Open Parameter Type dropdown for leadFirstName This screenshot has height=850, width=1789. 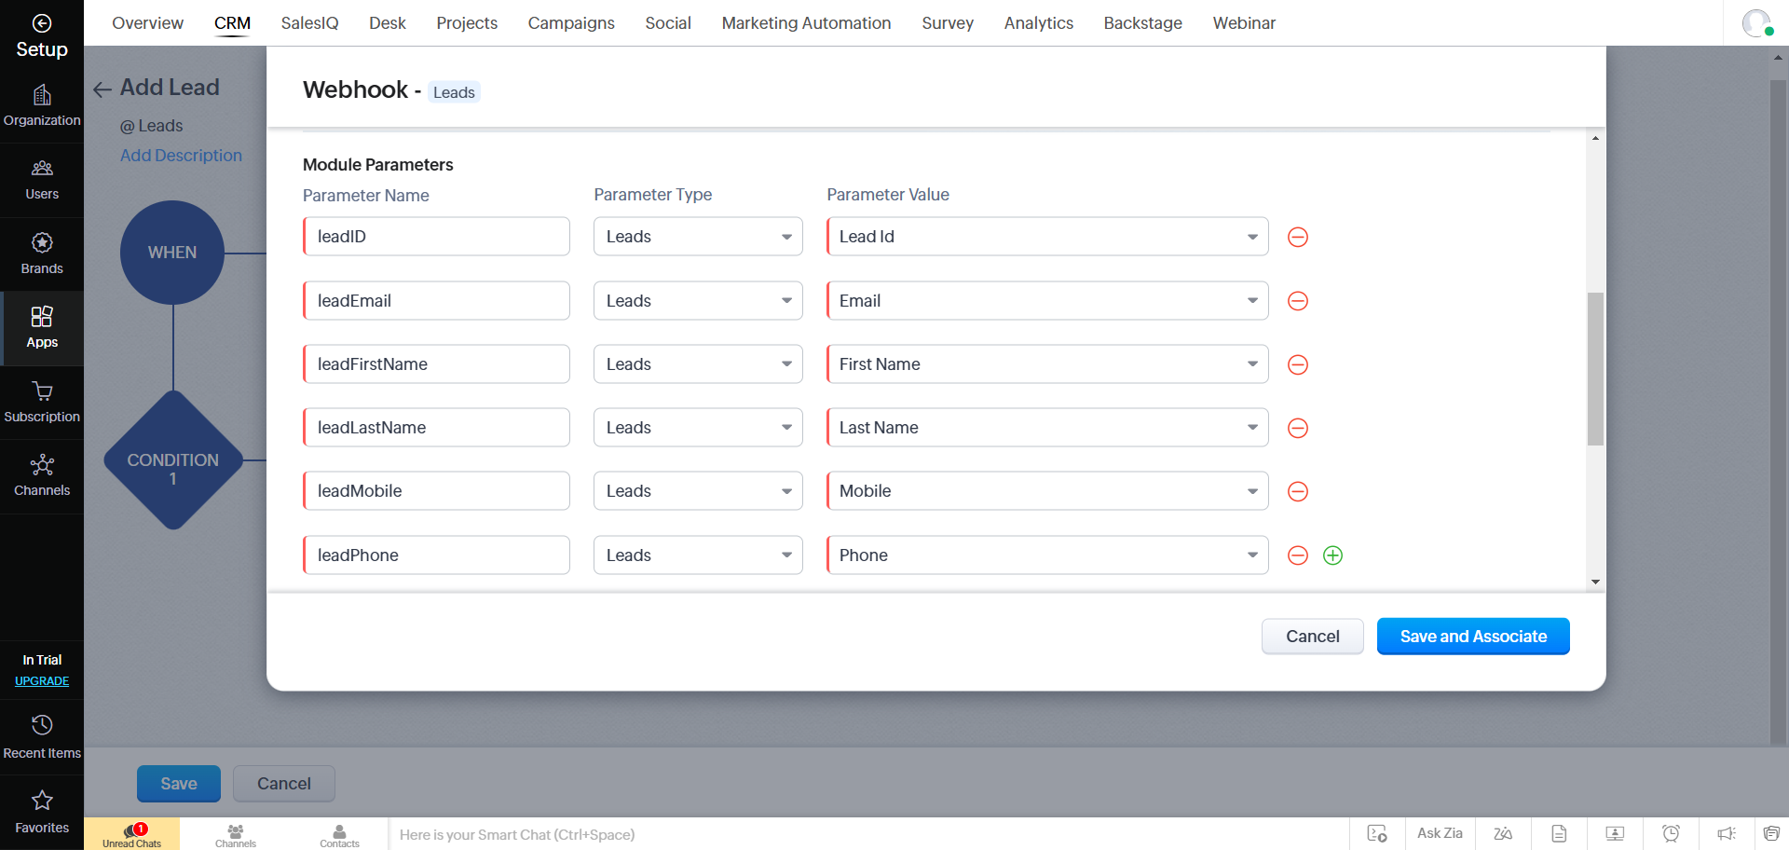pyautogui.click(x=698, y=364)
